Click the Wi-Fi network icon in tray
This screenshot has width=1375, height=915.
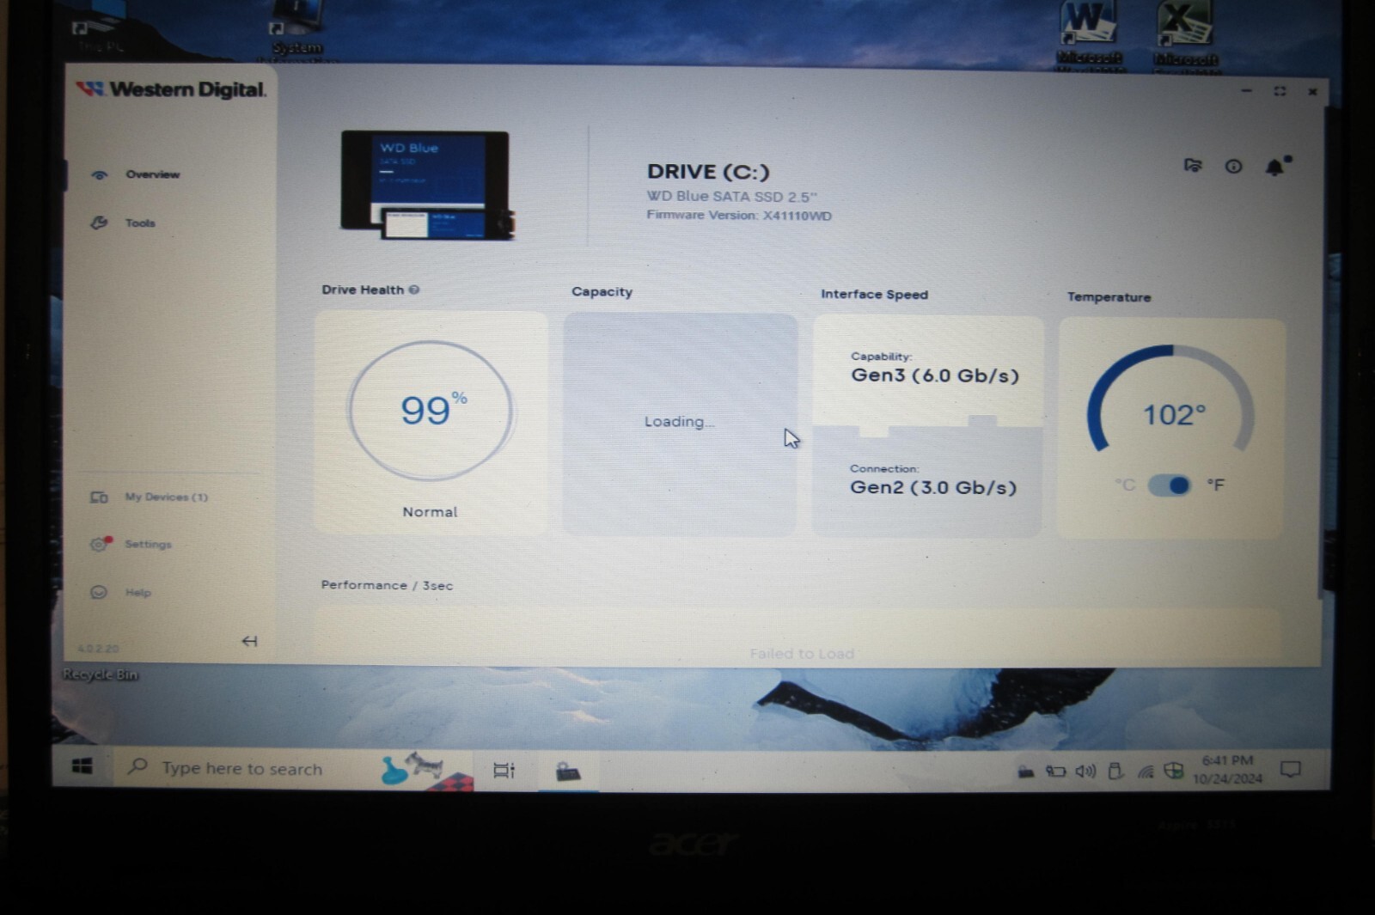tap(1146, 772)
